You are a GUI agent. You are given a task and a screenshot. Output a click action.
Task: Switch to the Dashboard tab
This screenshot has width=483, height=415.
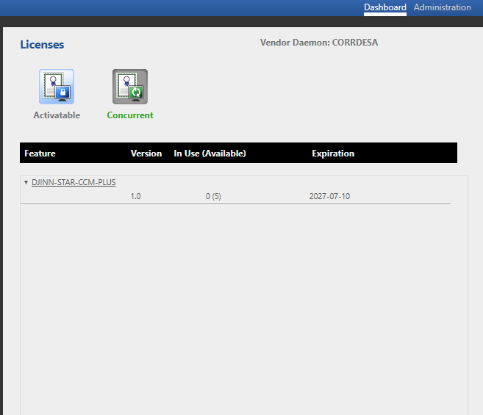tap(385, 7)
